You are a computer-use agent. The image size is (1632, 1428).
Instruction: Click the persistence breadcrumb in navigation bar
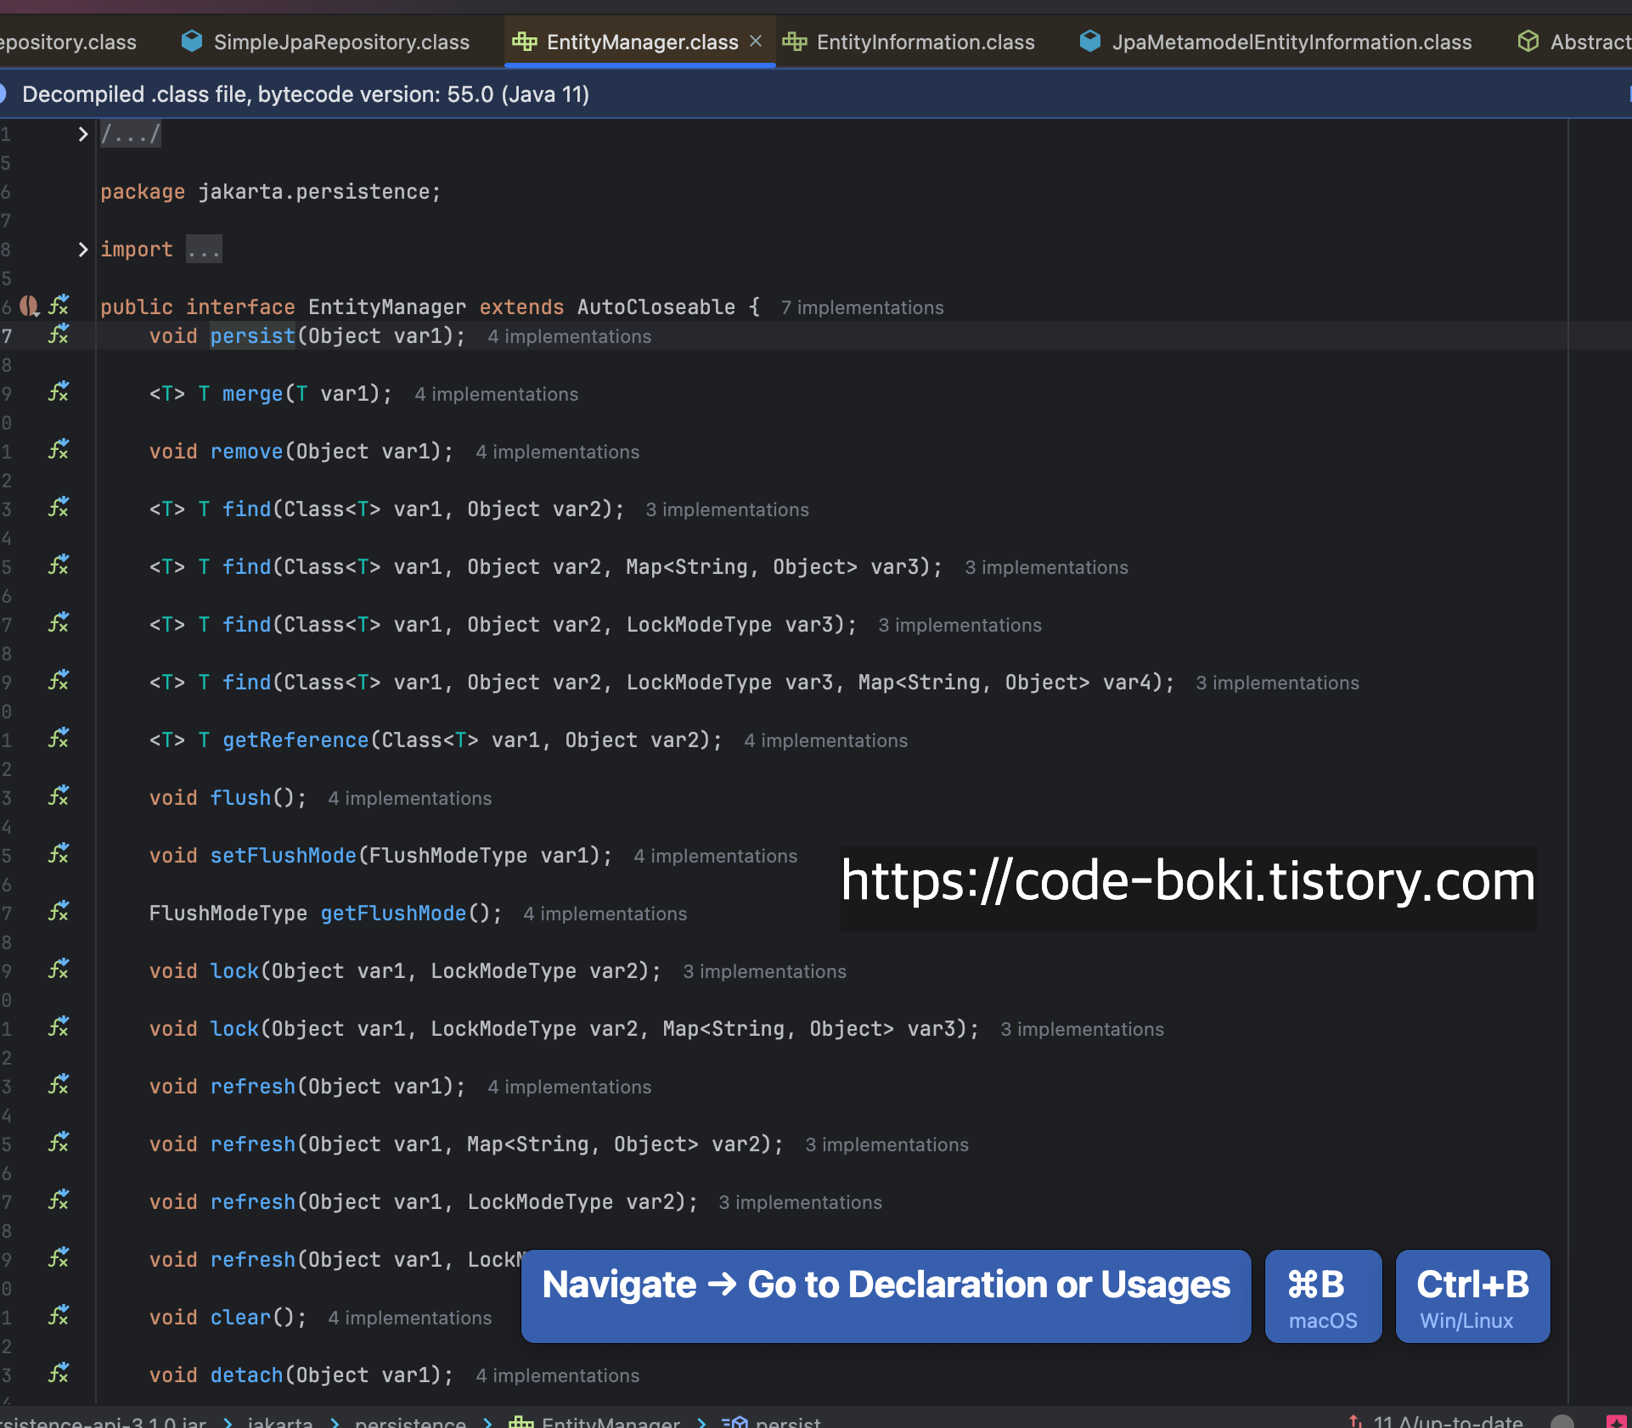point(410,1421)
